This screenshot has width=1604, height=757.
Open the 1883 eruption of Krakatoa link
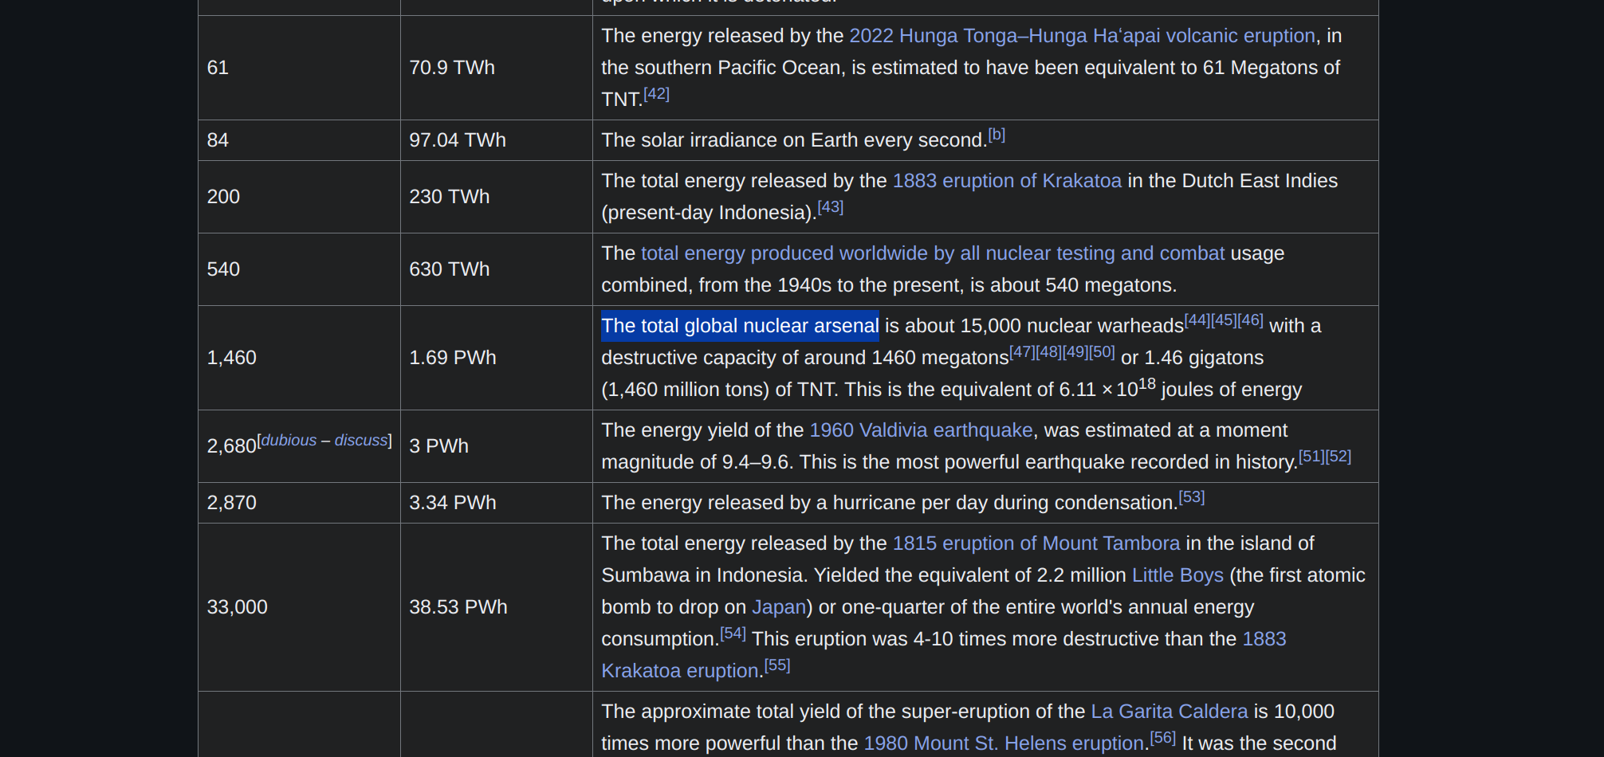1007,181
